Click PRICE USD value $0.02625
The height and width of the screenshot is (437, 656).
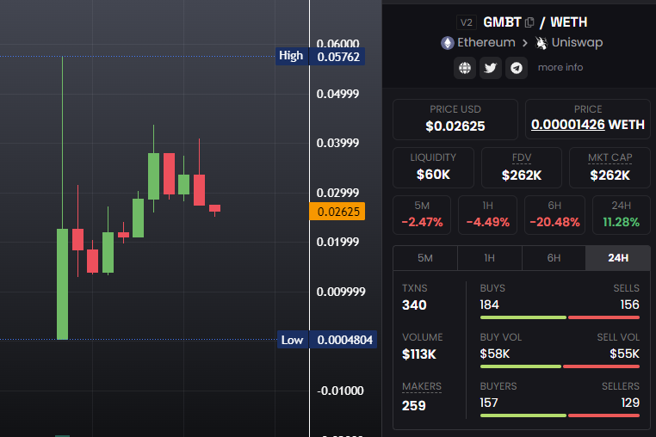point(455,126)
